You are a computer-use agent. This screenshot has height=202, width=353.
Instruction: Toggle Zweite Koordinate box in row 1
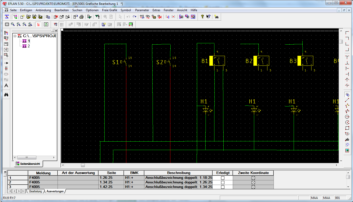[253, 178]
